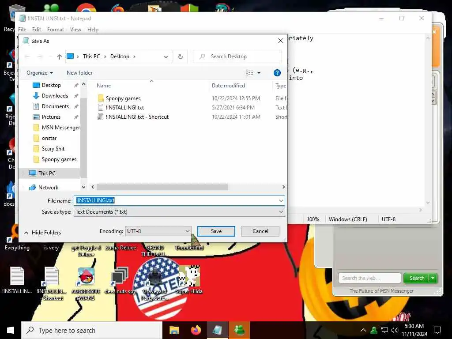This screenshot has height=339, width=452.
Task: Open the Save as type combo box
Action: pyautogui.click(x=179, y=212)
